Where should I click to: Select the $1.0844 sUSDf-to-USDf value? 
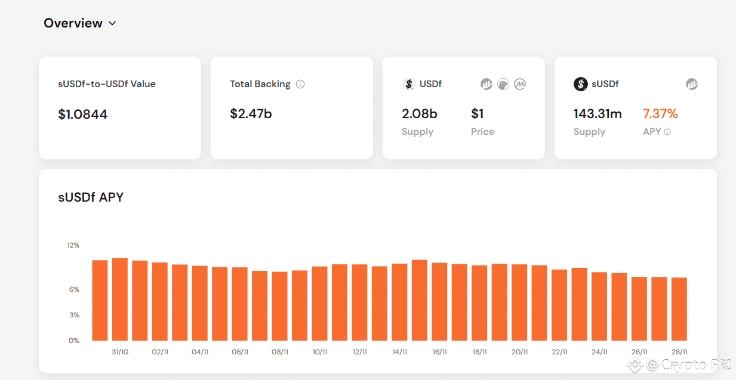click(83, 115)
